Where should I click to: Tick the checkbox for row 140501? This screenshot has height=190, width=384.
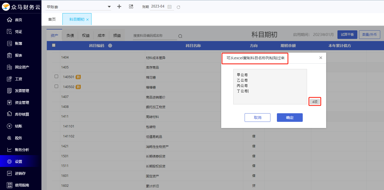[56, 76]
